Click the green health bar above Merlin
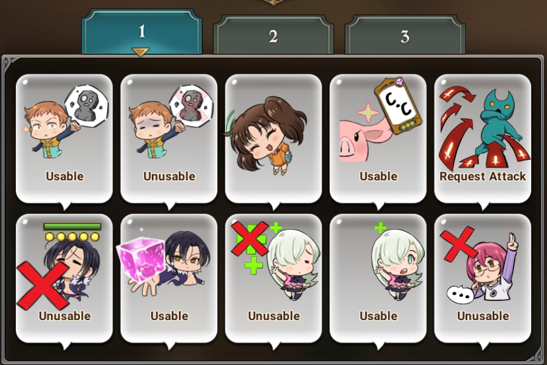The width and height of the screenshot is (547, 365). click(72, 226)
